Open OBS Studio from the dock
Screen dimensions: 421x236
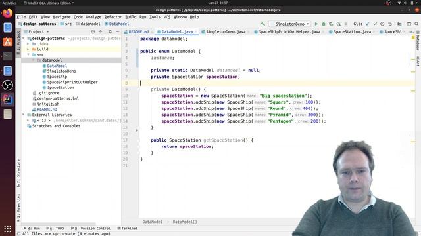7,85
